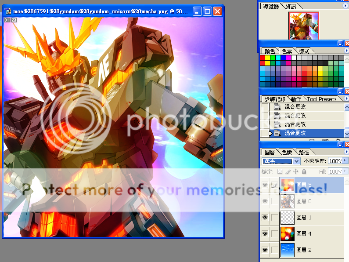Screen dimensions: 349x262
Task: Pick the white swatch in the top row
Action: 294,58
